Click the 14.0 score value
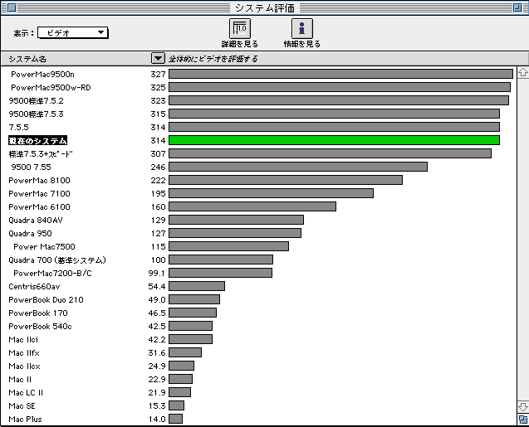The width and height of the screenshot is (529, 427). pos(157,419)
